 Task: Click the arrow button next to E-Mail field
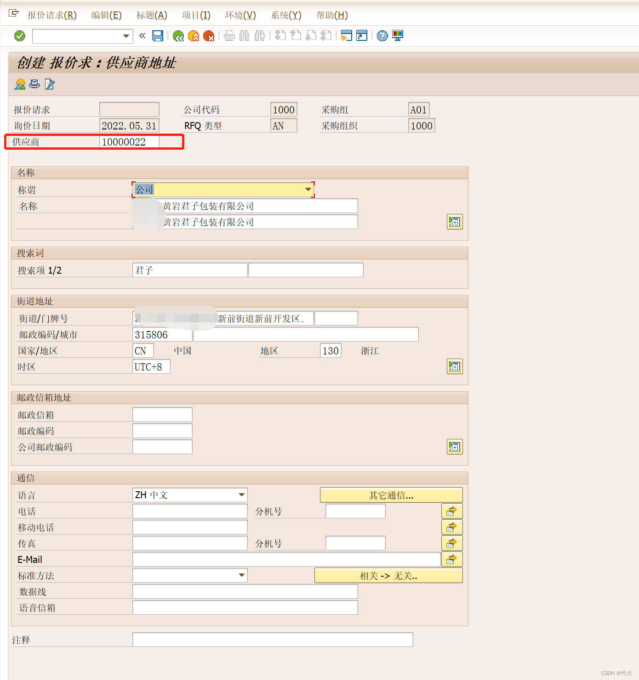pos(452,559)
